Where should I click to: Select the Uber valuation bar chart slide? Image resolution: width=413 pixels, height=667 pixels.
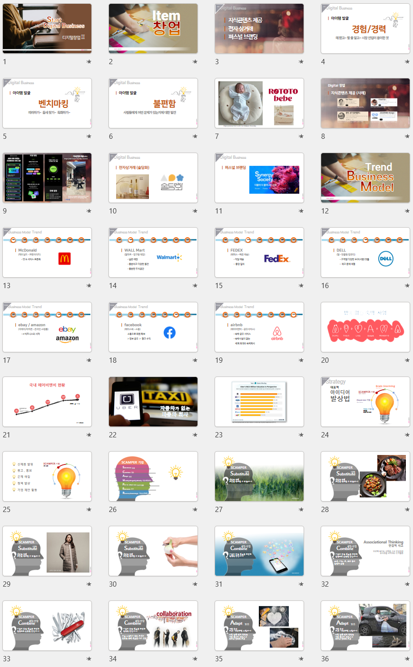pyautogui.click(x=259, y=402)
